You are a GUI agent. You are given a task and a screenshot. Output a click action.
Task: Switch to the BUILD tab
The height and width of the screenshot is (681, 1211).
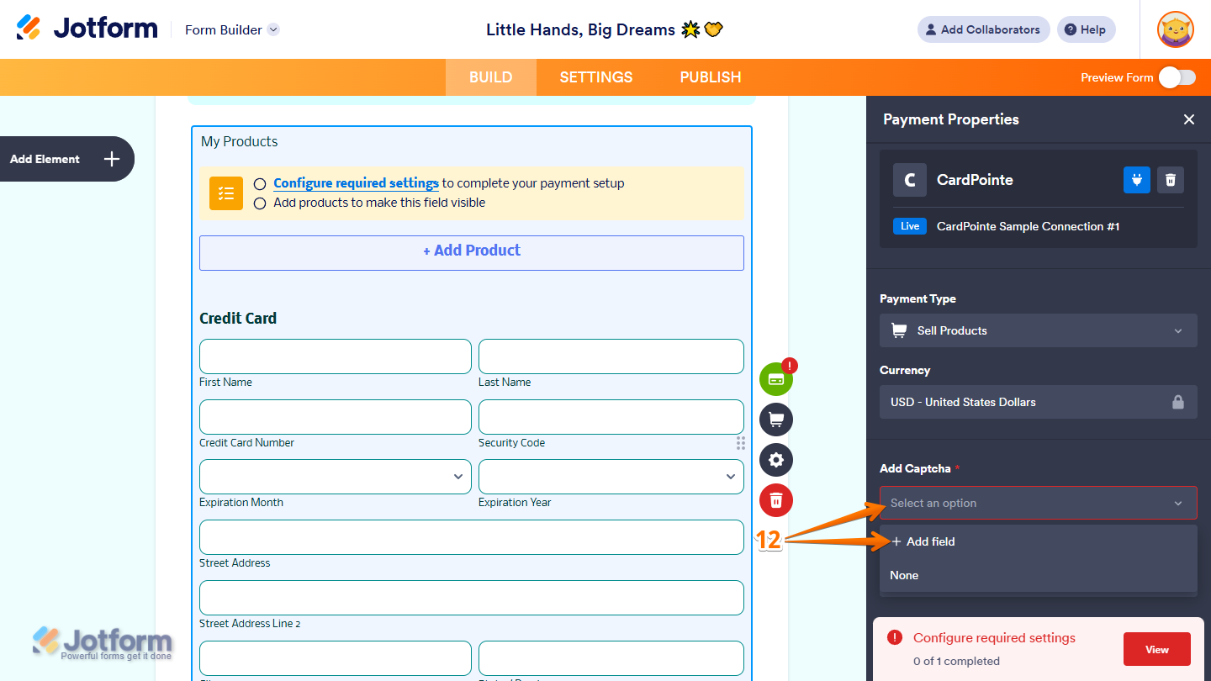click(491, 77)
